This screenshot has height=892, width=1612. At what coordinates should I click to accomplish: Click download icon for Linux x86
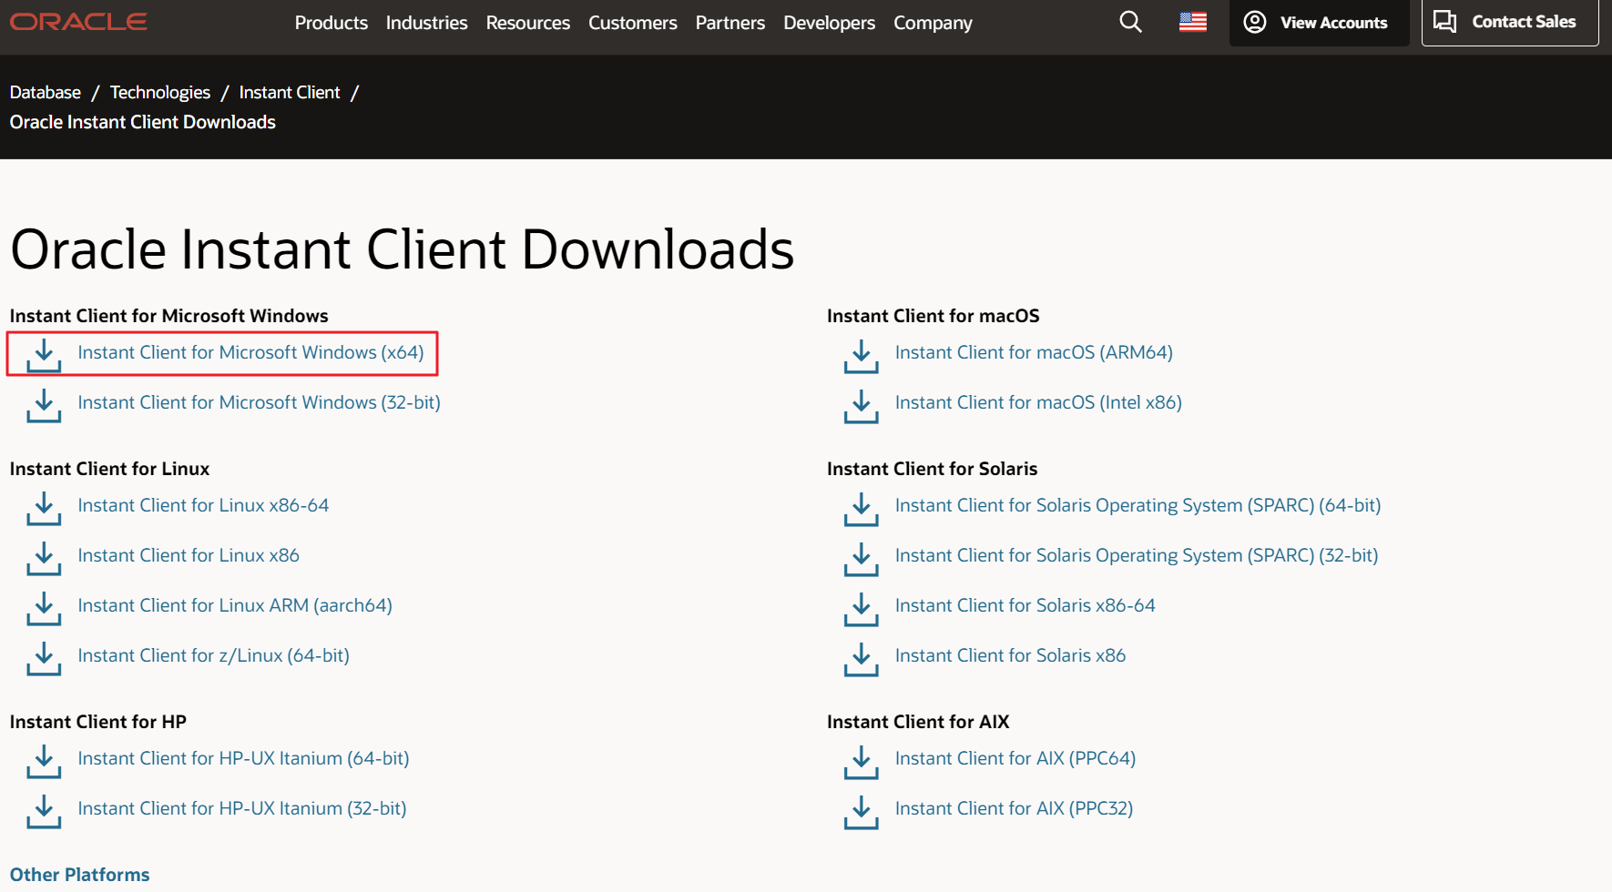click(44, 559)
